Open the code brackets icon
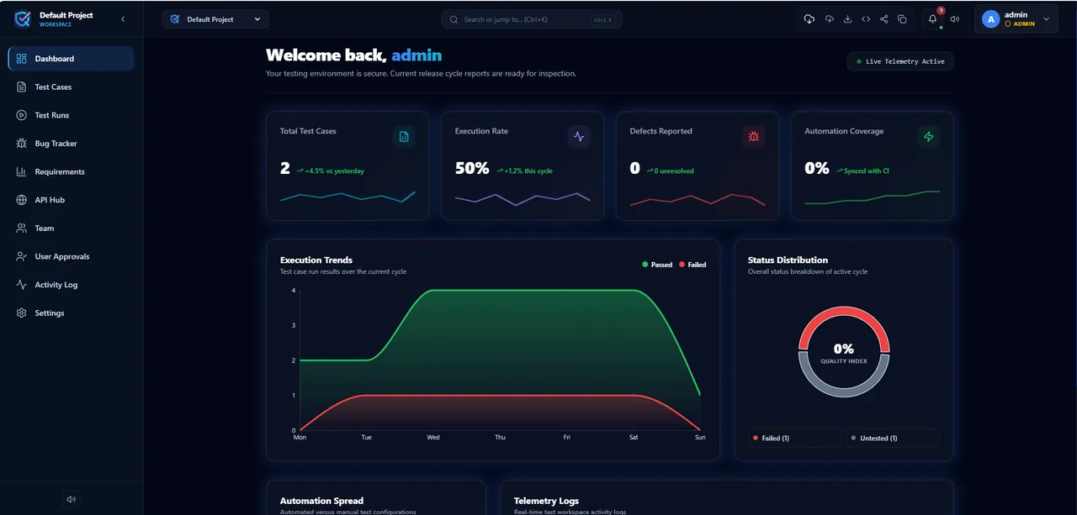1077x515 pixels. (x=866, y=19)
